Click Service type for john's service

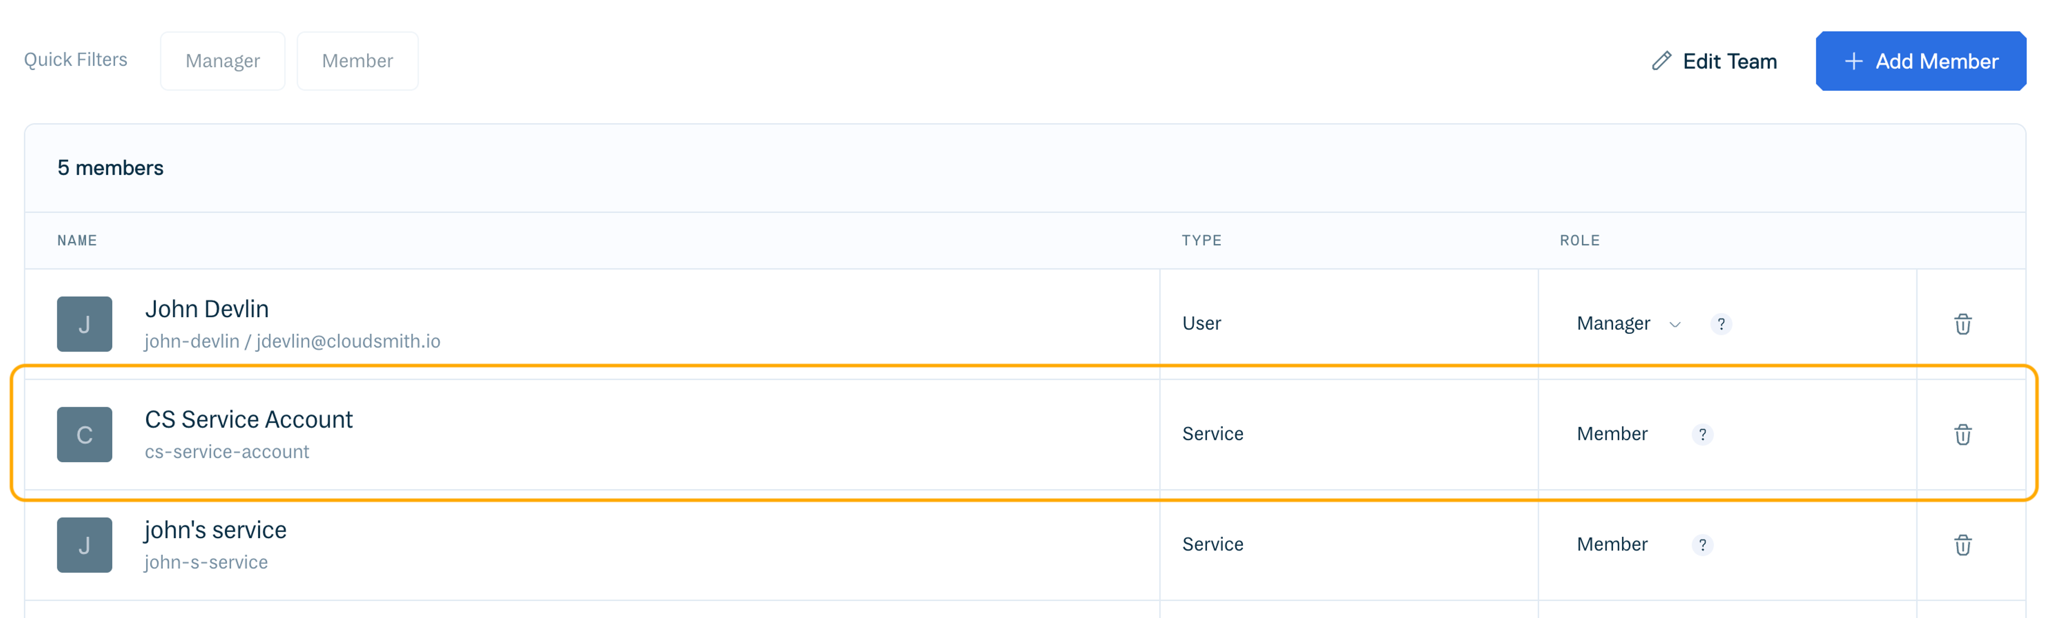coord(1213,544)
